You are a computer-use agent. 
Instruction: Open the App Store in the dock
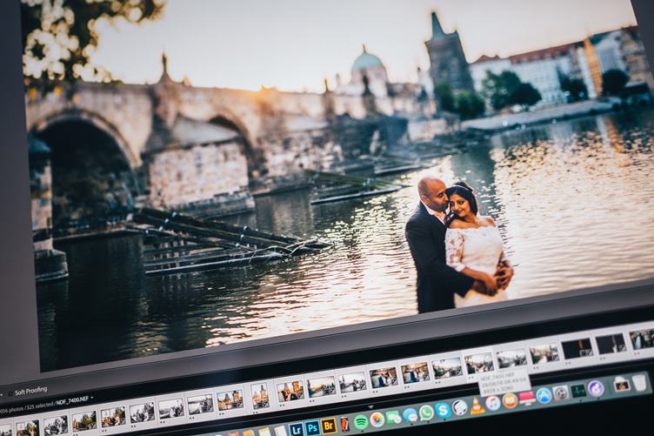click(544, 396)
